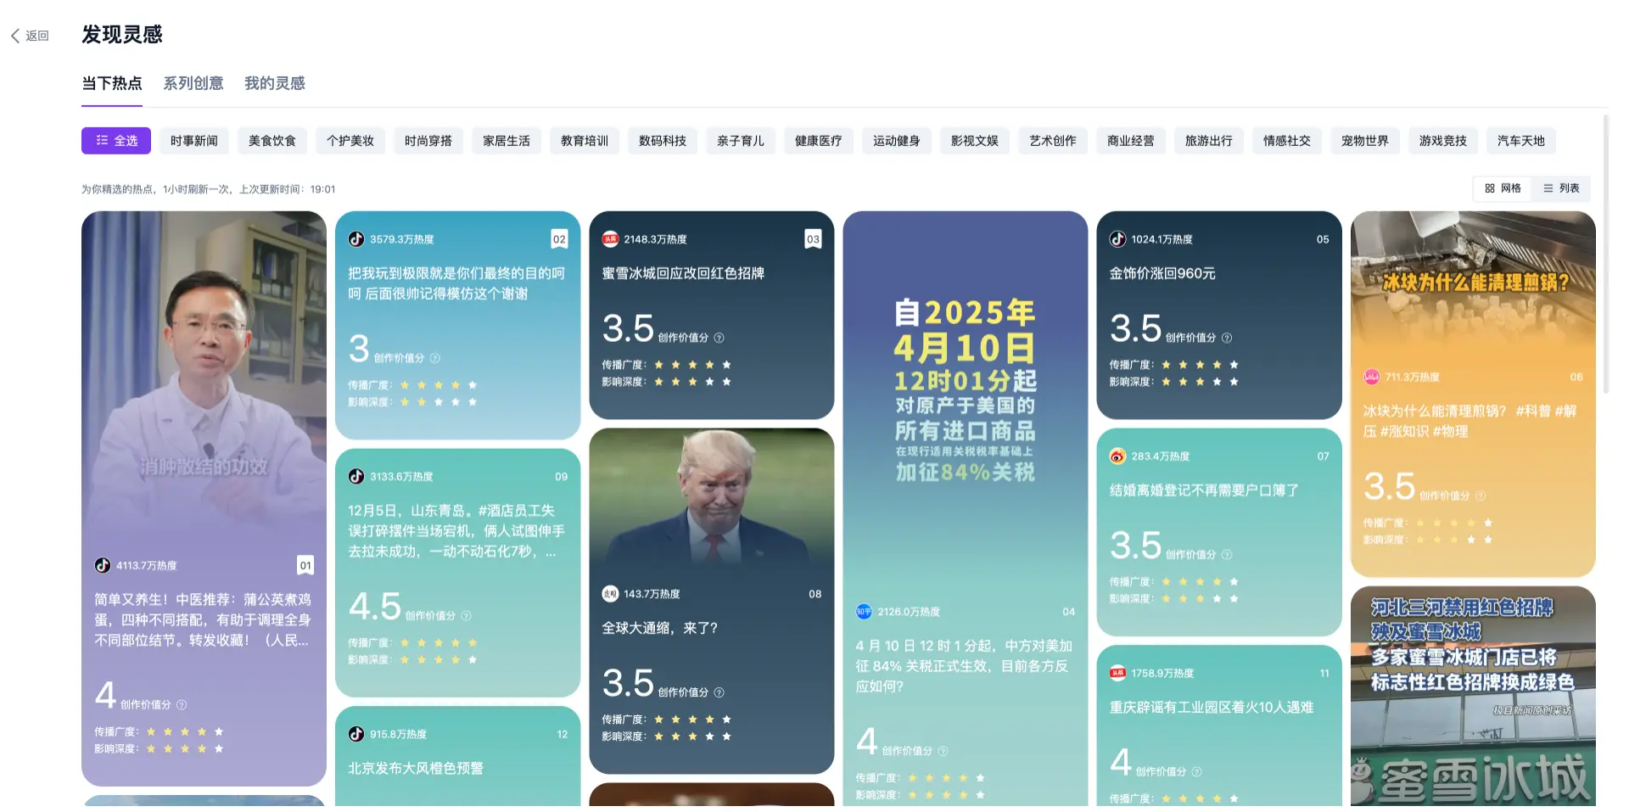Click the Douyin icon on the 915.8万热度 card
This screenshot has height=812, width=1629.
(x=356, y=735)
